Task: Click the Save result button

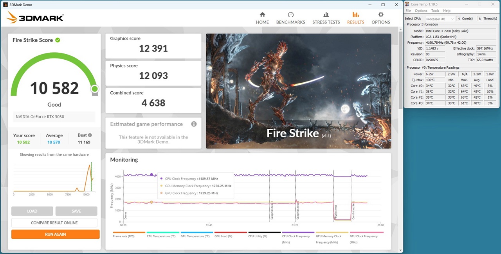Action: click(76, 211)
